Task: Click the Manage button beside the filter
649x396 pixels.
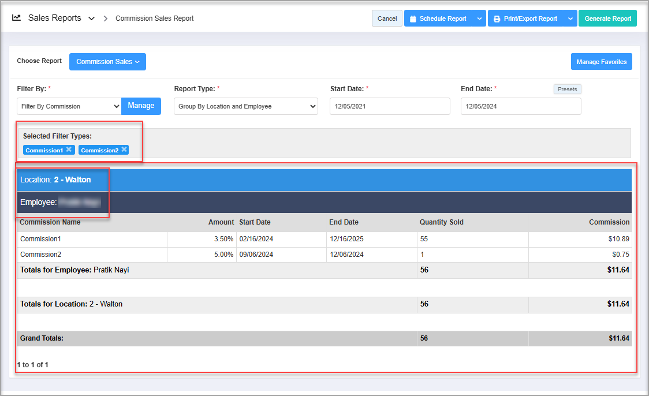Action: [141, 106]
